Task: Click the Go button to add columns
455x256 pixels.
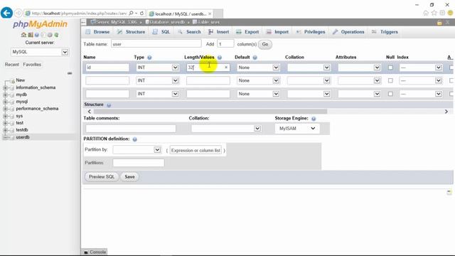Action: 265,44
